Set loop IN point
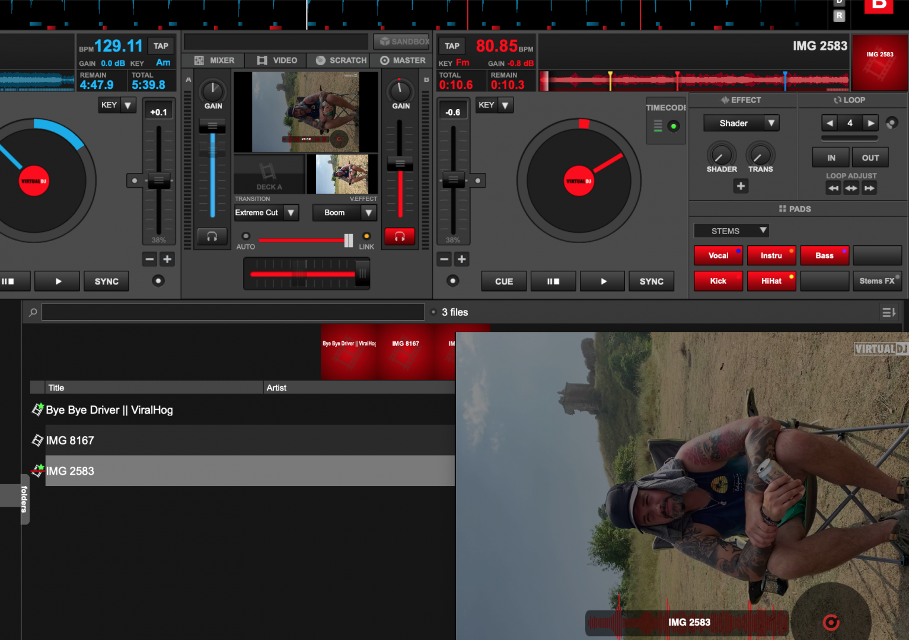Screen dimensions: 909x640 click(831, 158)
